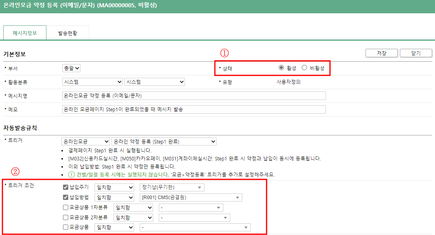Click the 트리거 조건 label
This screenshot has width=435, height=235.
[x=21, y=185]
